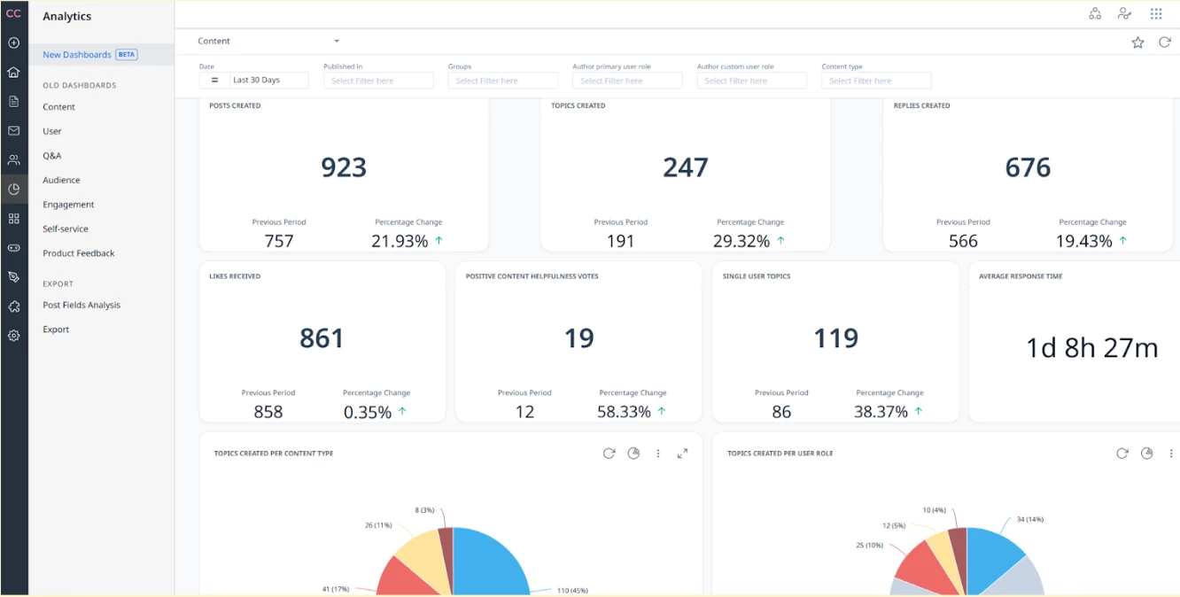Select the analytics pie chart sidebar icon

(13, 189)
